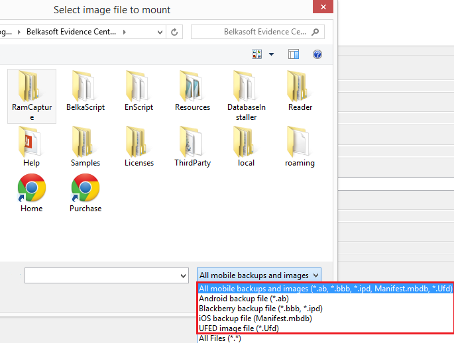Image resolution: width=454 pixels, height=343 pixels.
Task: Click the search magnifier icon
Action: 315,32
